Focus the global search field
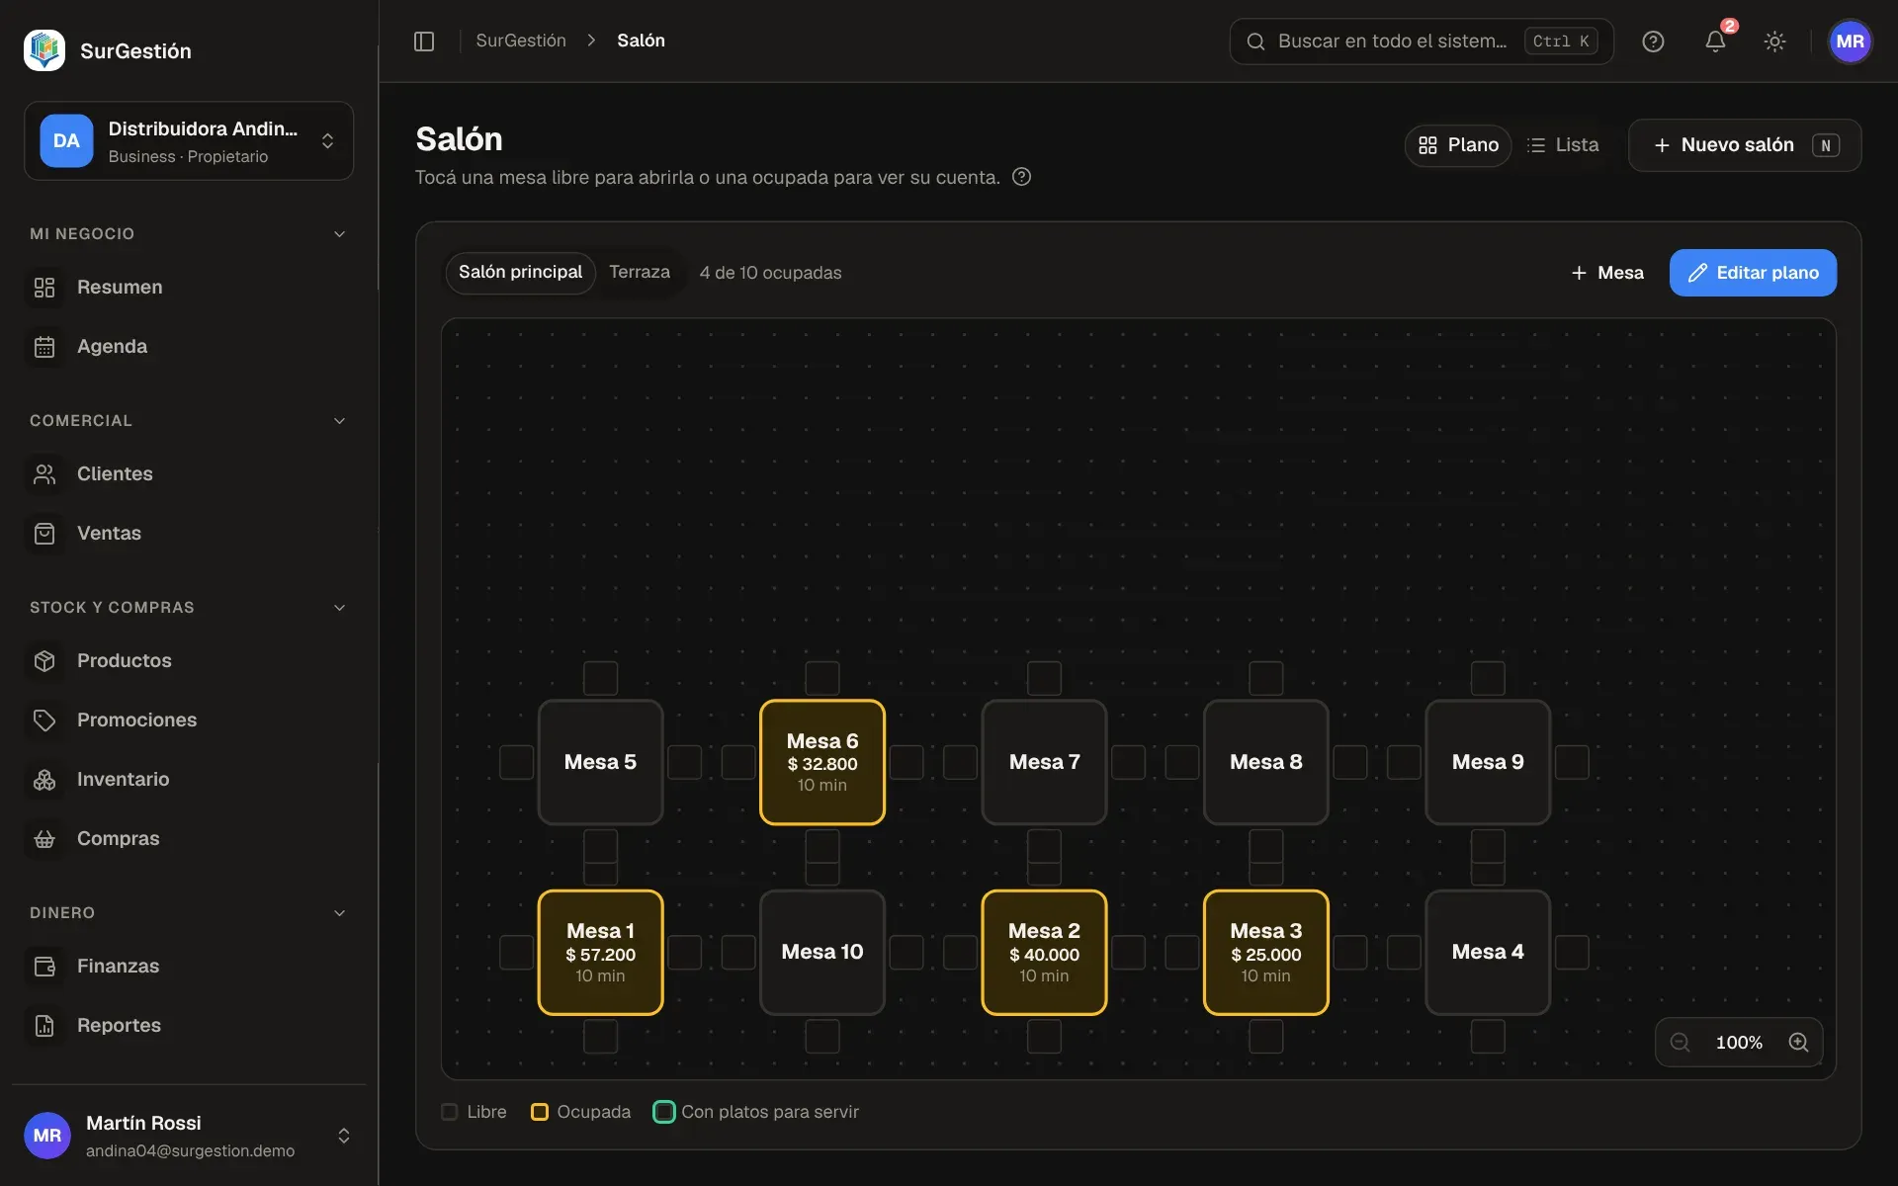Viewport: 1898px width, 1186px height. point(1422,42)
